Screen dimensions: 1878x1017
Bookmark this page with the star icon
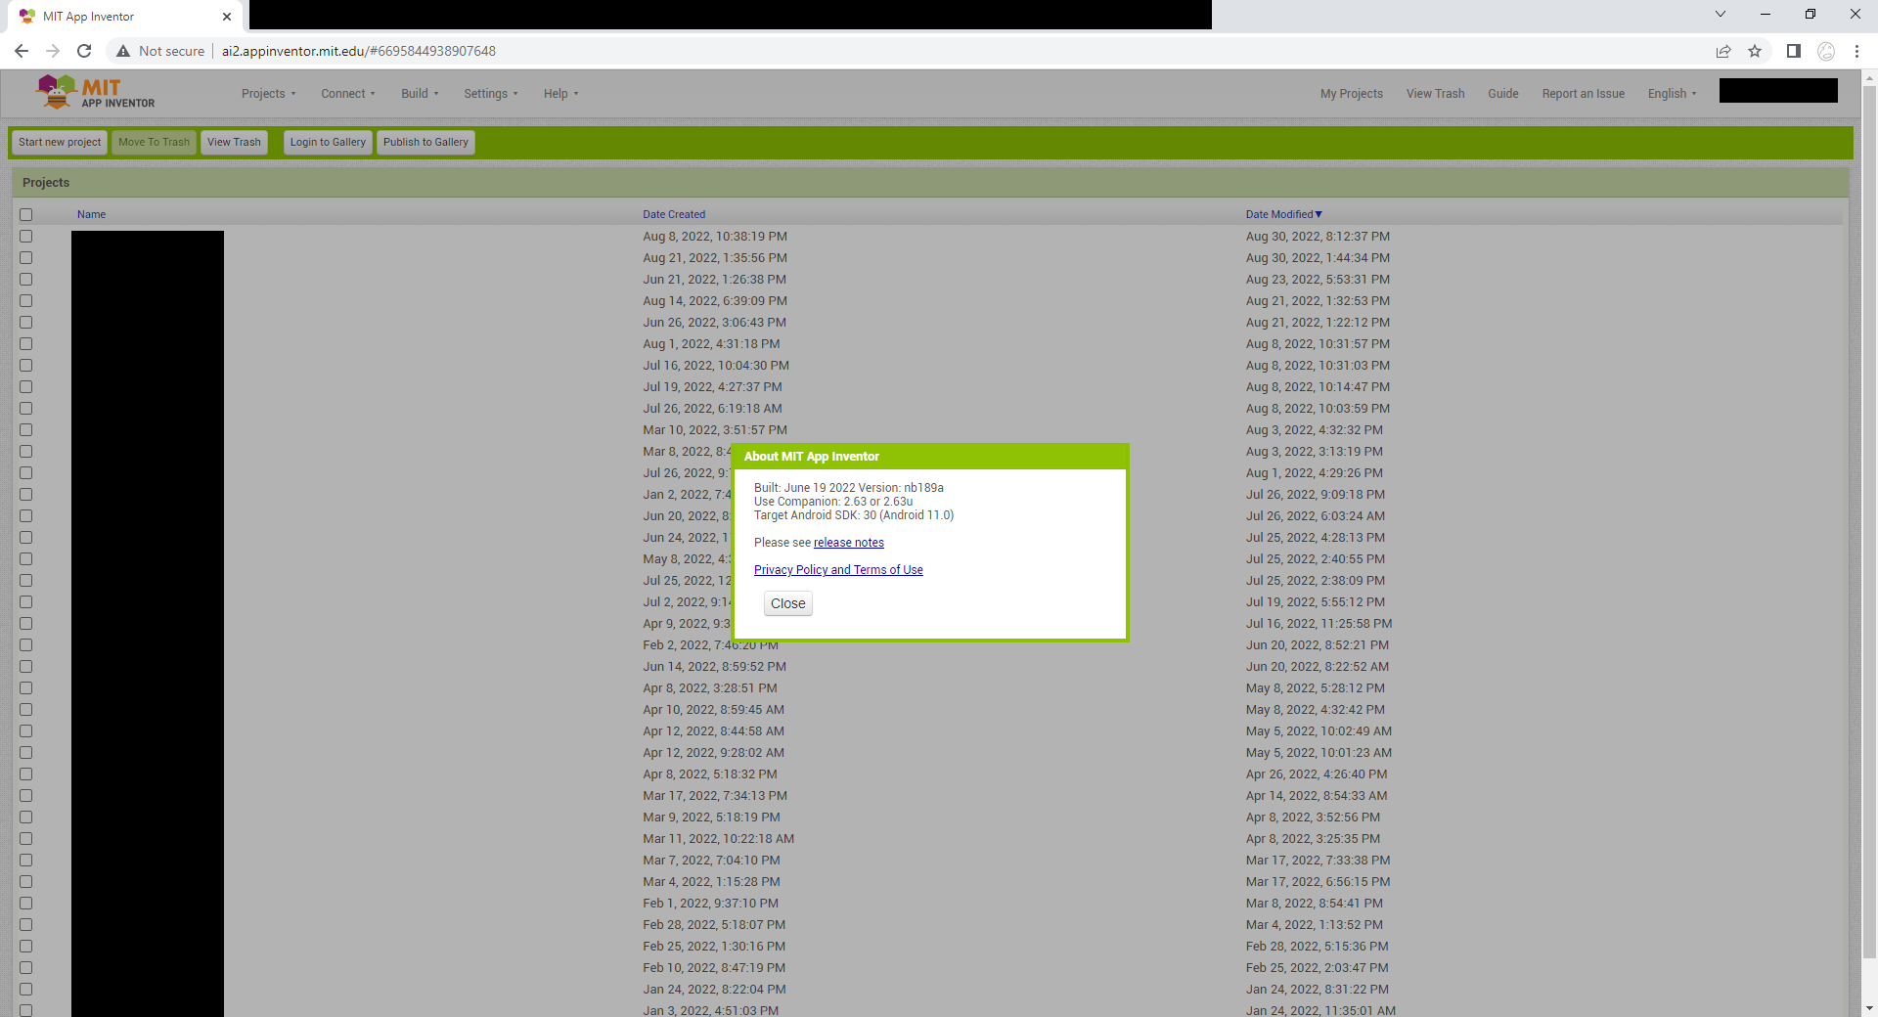tap(1755, 51)
